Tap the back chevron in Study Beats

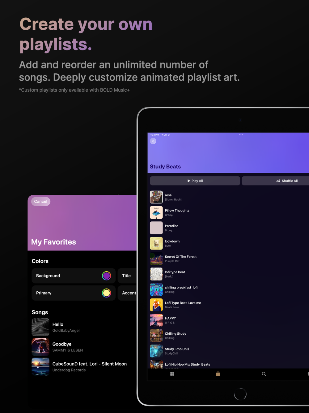click(153, 141)
